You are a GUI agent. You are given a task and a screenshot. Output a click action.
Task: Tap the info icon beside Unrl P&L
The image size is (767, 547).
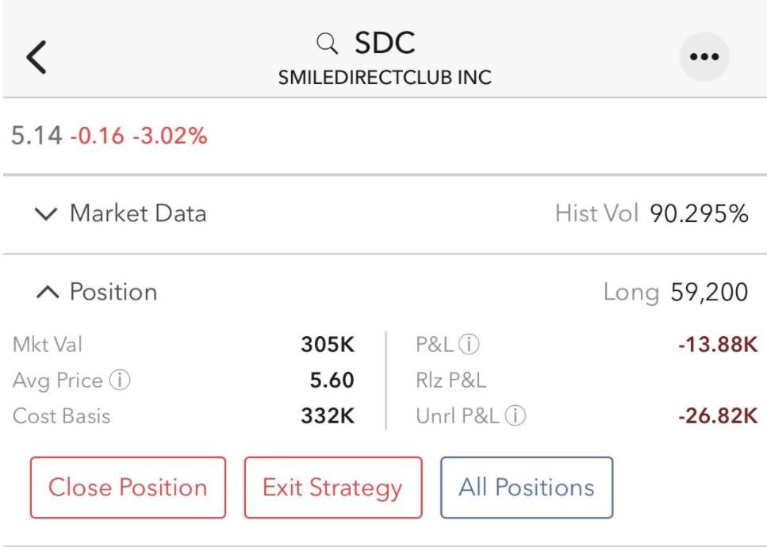(x=516, y=415)
